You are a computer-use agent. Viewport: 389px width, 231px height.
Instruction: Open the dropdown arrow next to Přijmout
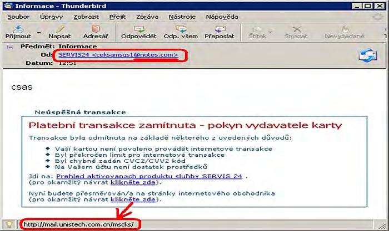pos(39,32)
